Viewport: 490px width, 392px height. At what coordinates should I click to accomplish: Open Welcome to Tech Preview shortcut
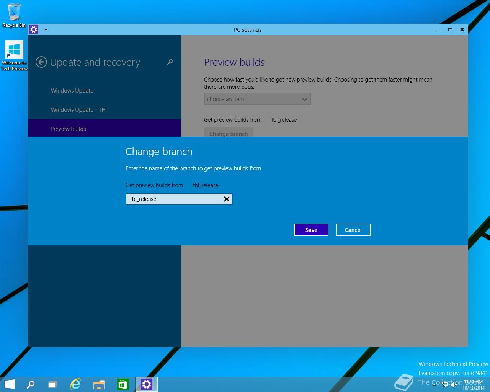click(14, 56)
